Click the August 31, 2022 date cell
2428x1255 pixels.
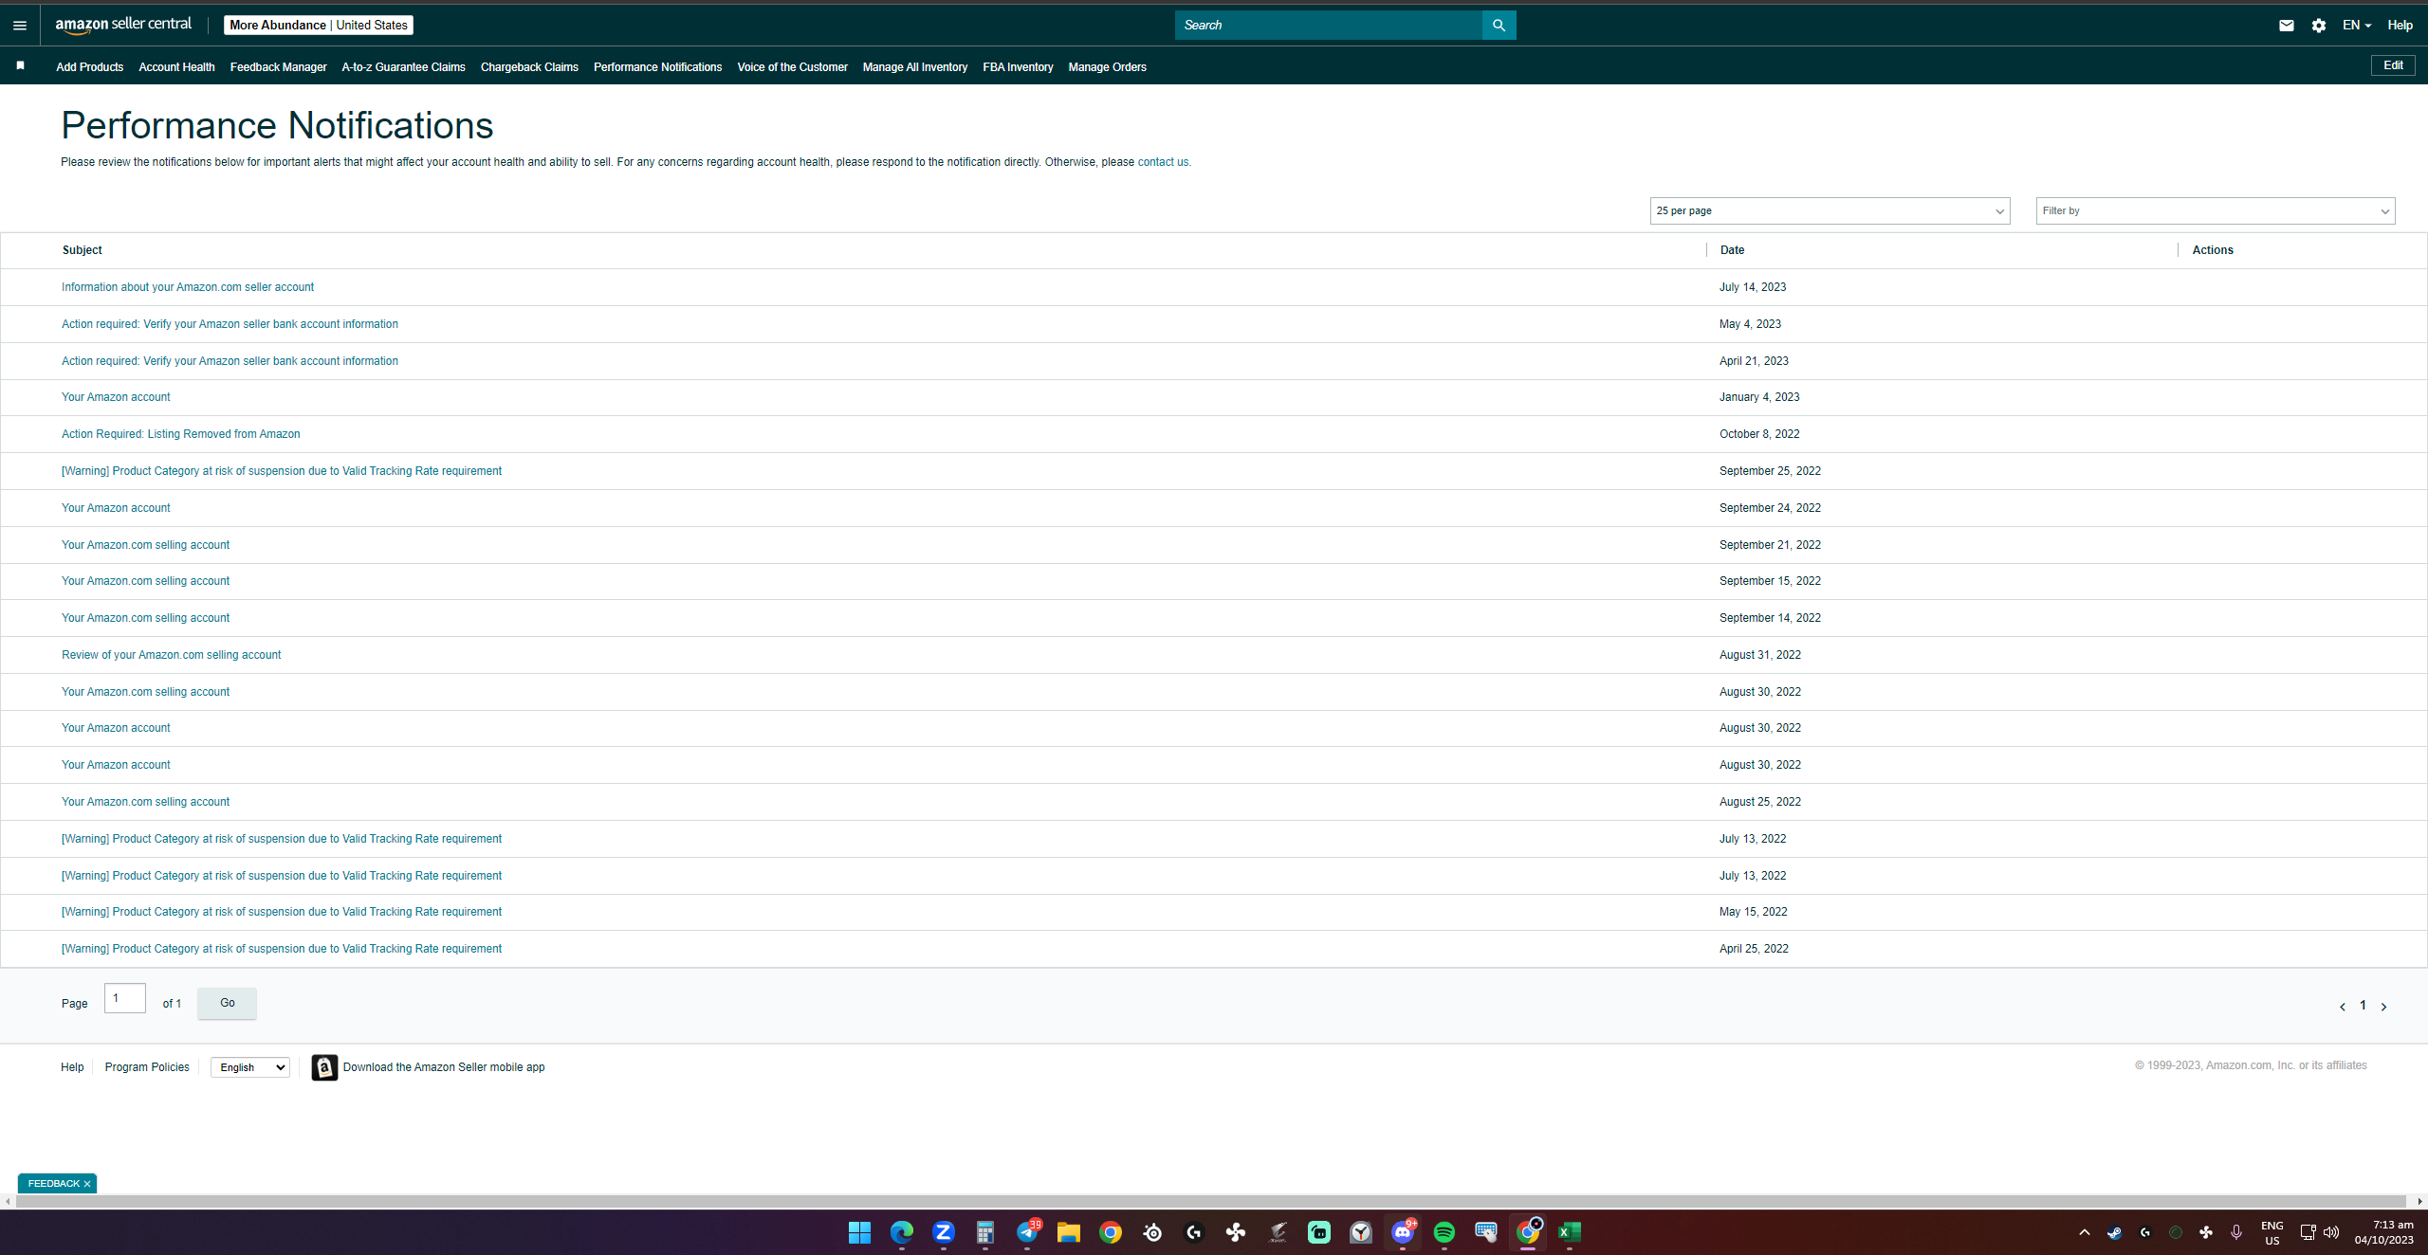(x=1760, y=655)
